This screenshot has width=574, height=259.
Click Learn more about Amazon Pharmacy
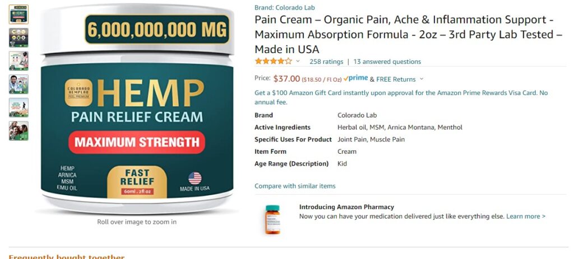point(526,216)
